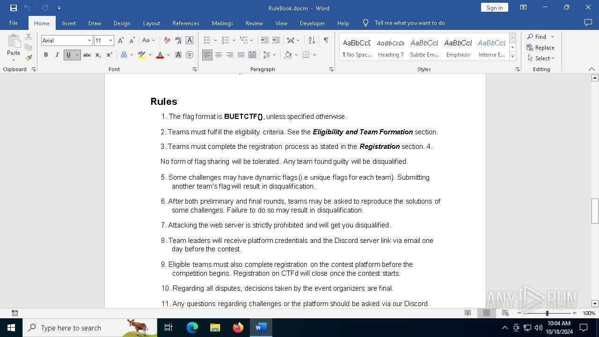Switch to the Insert tab
The width and height of the screenshot is (599, 337).
click(x=69, y=23)
